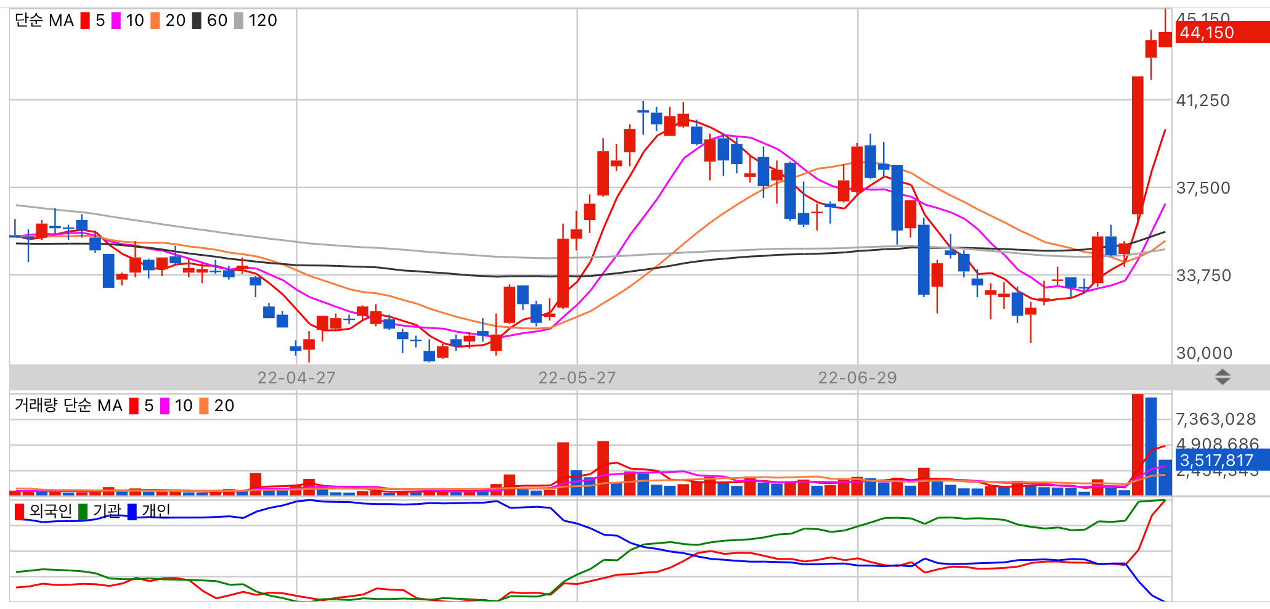Select orange 20 swatch in 단순 MA legend
Viewport: 1270px width, 609px height.
point(155,21)
